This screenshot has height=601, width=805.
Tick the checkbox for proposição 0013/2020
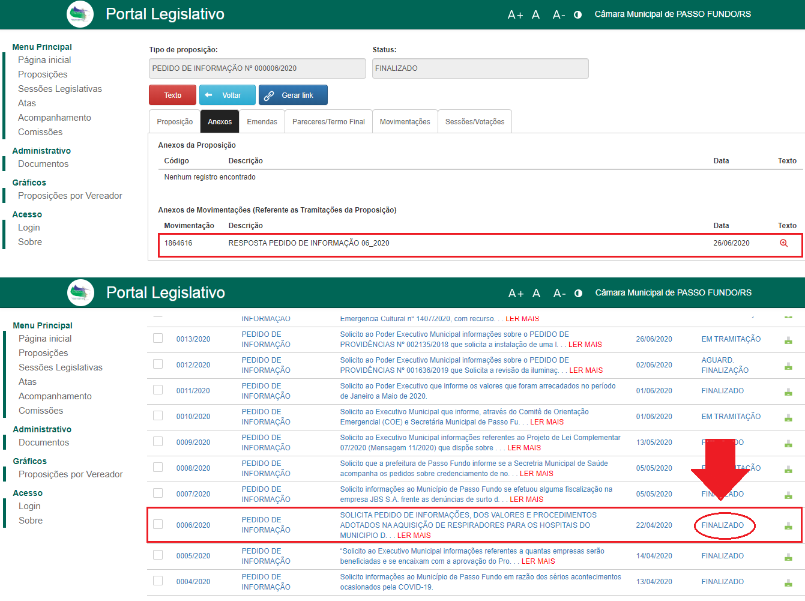[x=158, y=338]
